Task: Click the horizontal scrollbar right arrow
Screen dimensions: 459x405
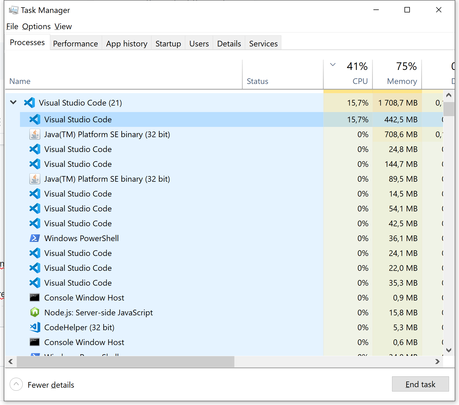Action: pos(437,362)
